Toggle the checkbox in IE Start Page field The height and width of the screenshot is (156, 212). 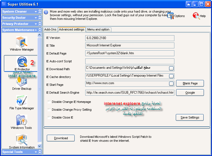[x=171, y=84]
